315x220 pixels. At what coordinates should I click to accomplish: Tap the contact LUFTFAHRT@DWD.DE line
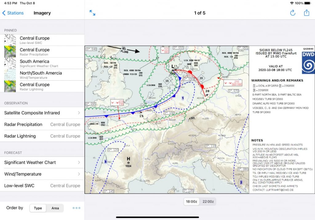[x=273, y=190]
